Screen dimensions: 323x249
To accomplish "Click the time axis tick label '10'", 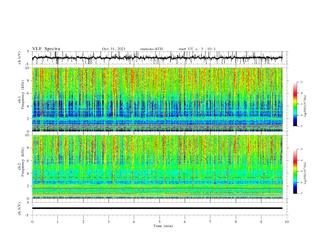I will tap(287, 222).
